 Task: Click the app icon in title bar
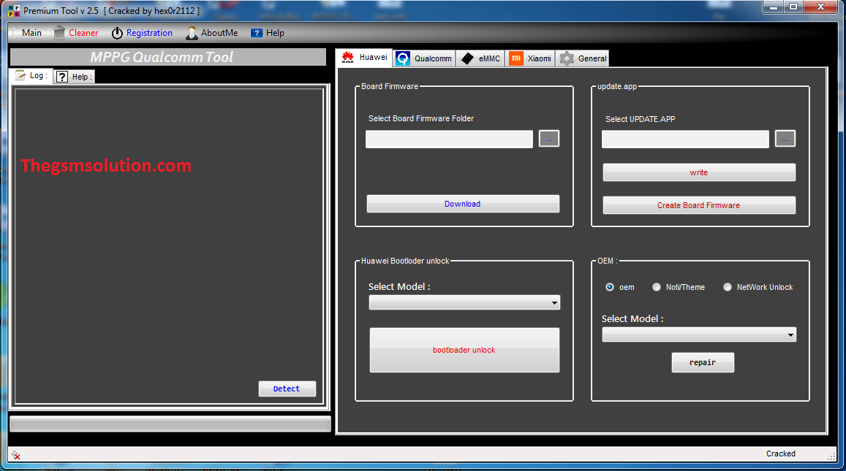click(x=13, y=11)
